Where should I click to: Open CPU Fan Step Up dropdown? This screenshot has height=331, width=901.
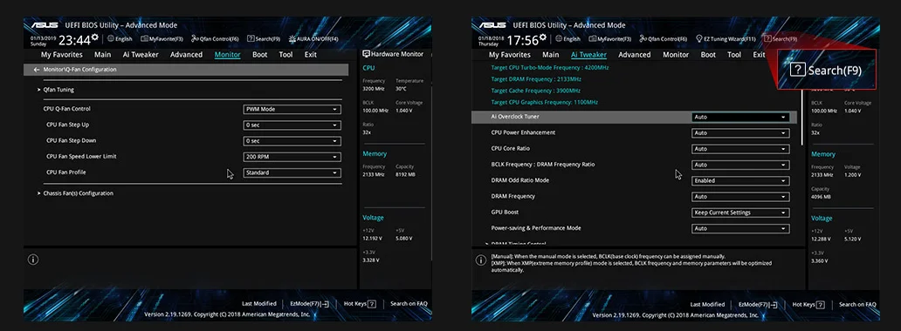(x=292, y=125)
